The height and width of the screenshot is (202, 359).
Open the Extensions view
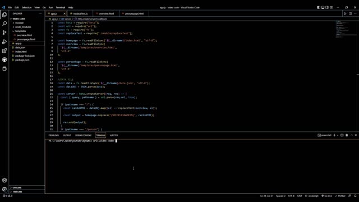click(x=4, y=50)
